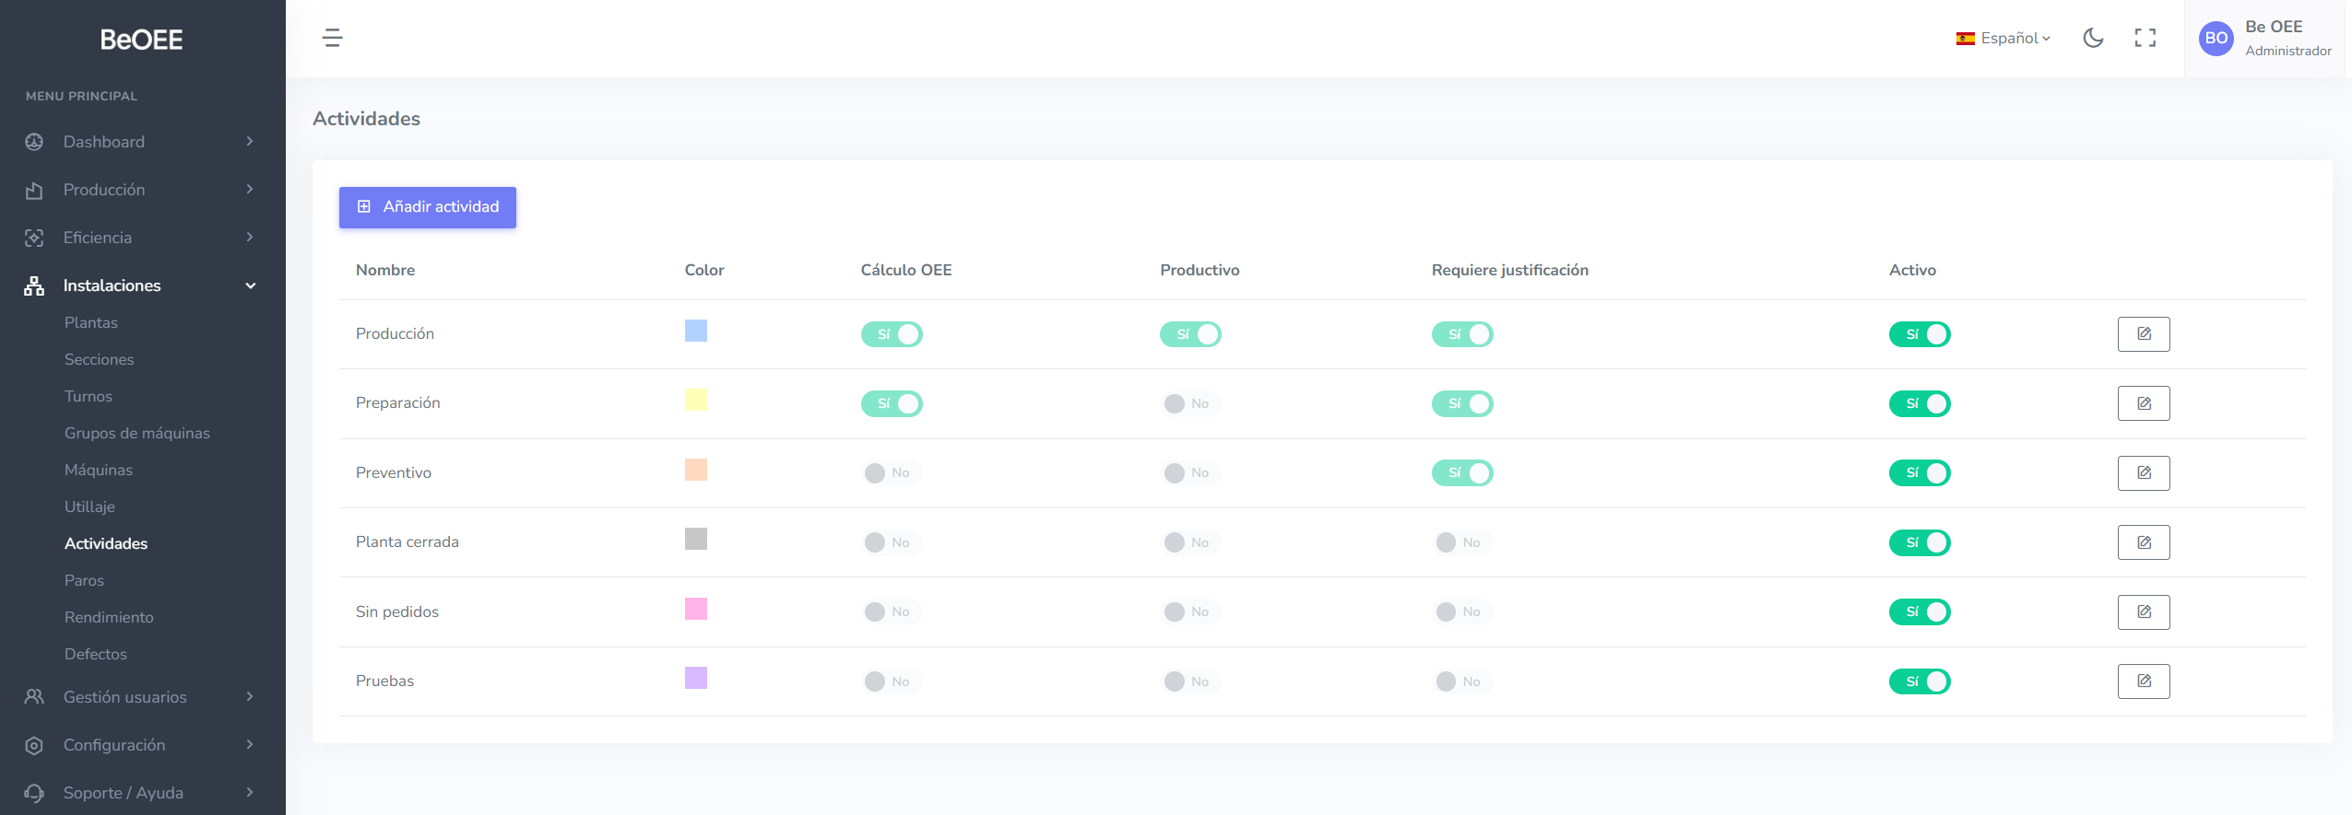2352x815 pixels.
Task: Open the Español language dropdown
Action: [x=2003, y=38]
